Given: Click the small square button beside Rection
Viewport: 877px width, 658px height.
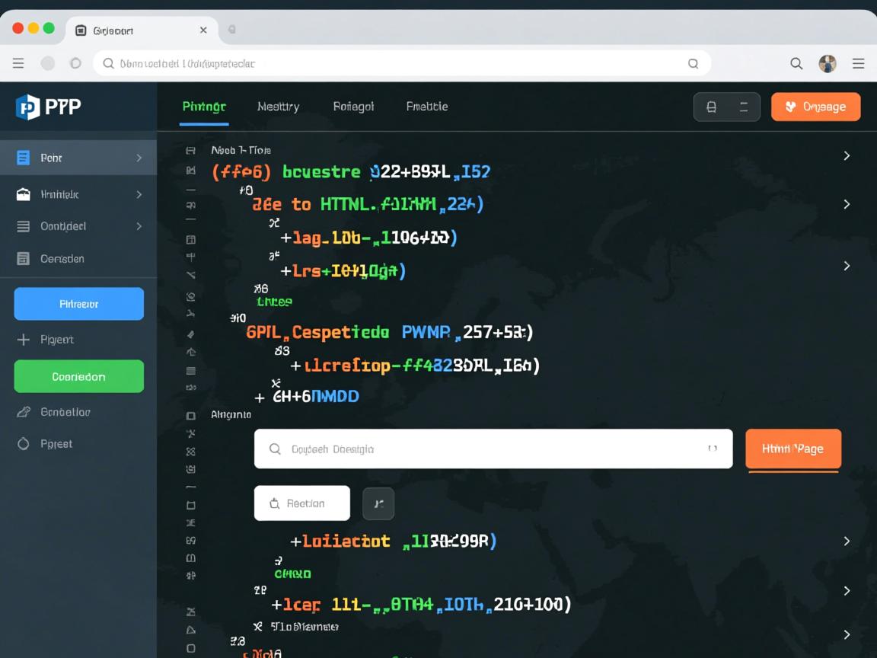Looking at the screenshot, I should (378, 503).
